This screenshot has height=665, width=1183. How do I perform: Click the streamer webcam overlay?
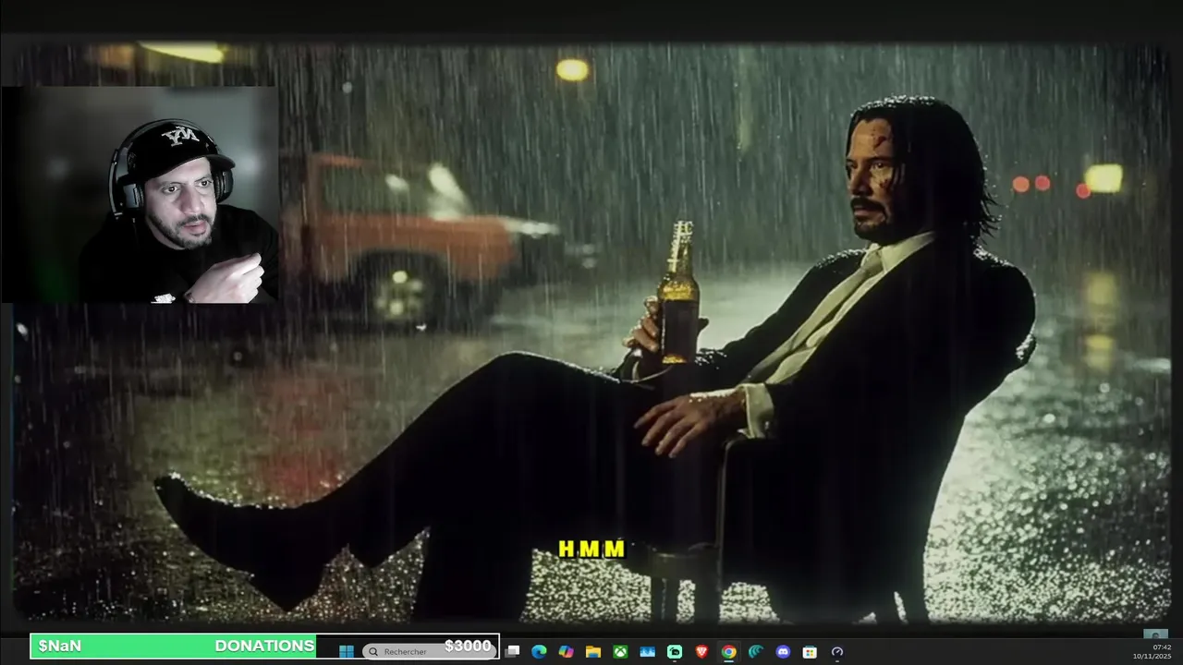(x=140, y=195)
